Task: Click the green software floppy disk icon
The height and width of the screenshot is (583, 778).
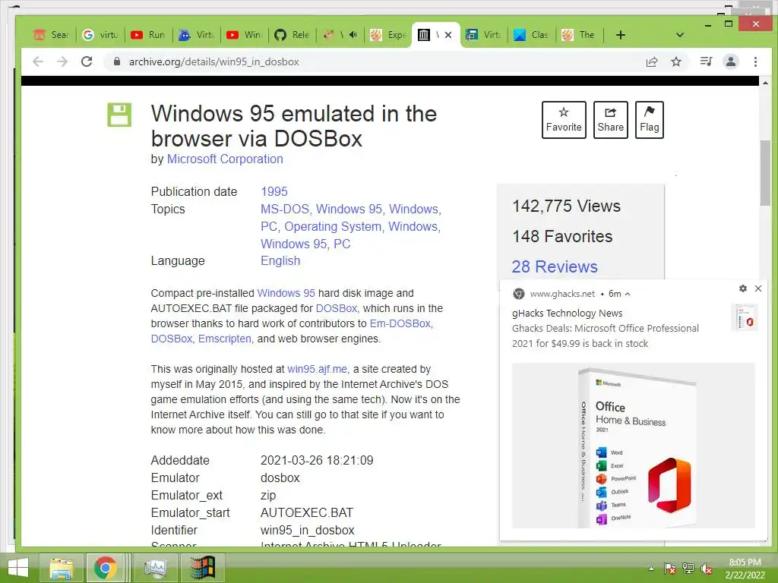Action: (x=119, y=115)
